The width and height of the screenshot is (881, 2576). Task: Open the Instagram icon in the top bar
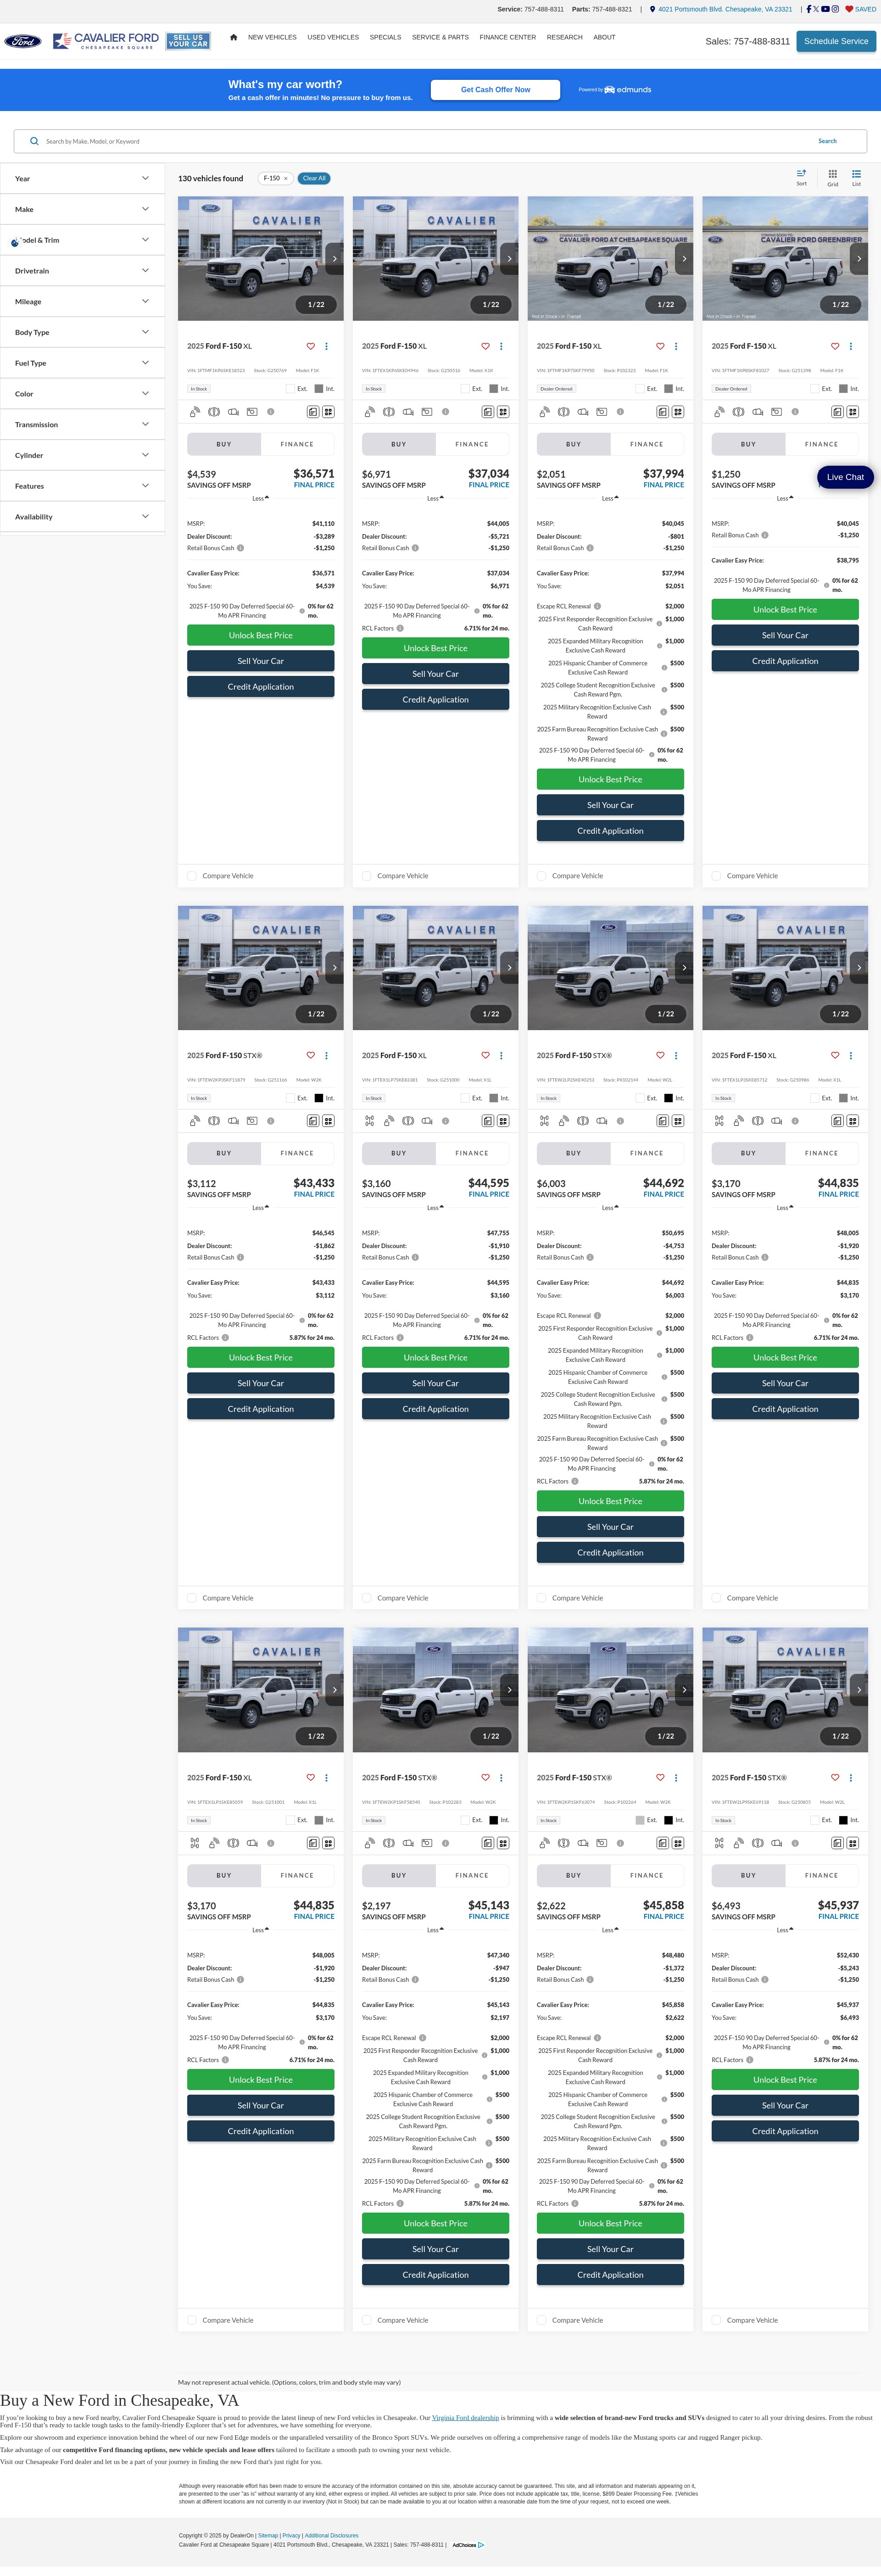[x=835, y=9]
